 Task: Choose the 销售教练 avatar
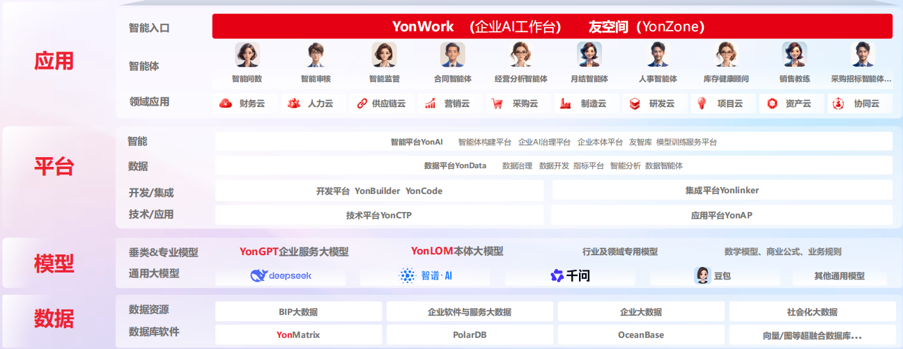tap(794, 54)
